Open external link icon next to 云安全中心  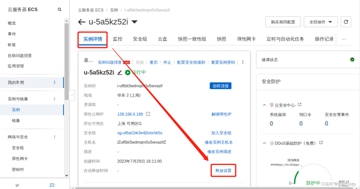click(x=300, y=105)
